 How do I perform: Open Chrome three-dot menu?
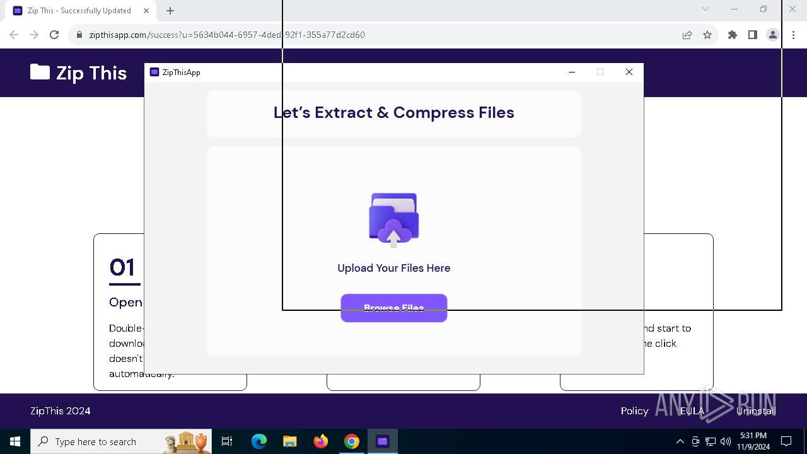(793, 35)
